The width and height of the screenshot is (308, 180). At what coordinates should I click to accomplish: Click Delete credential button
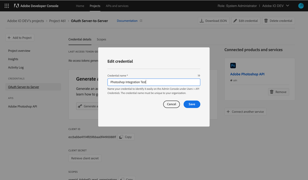[278, 21]
